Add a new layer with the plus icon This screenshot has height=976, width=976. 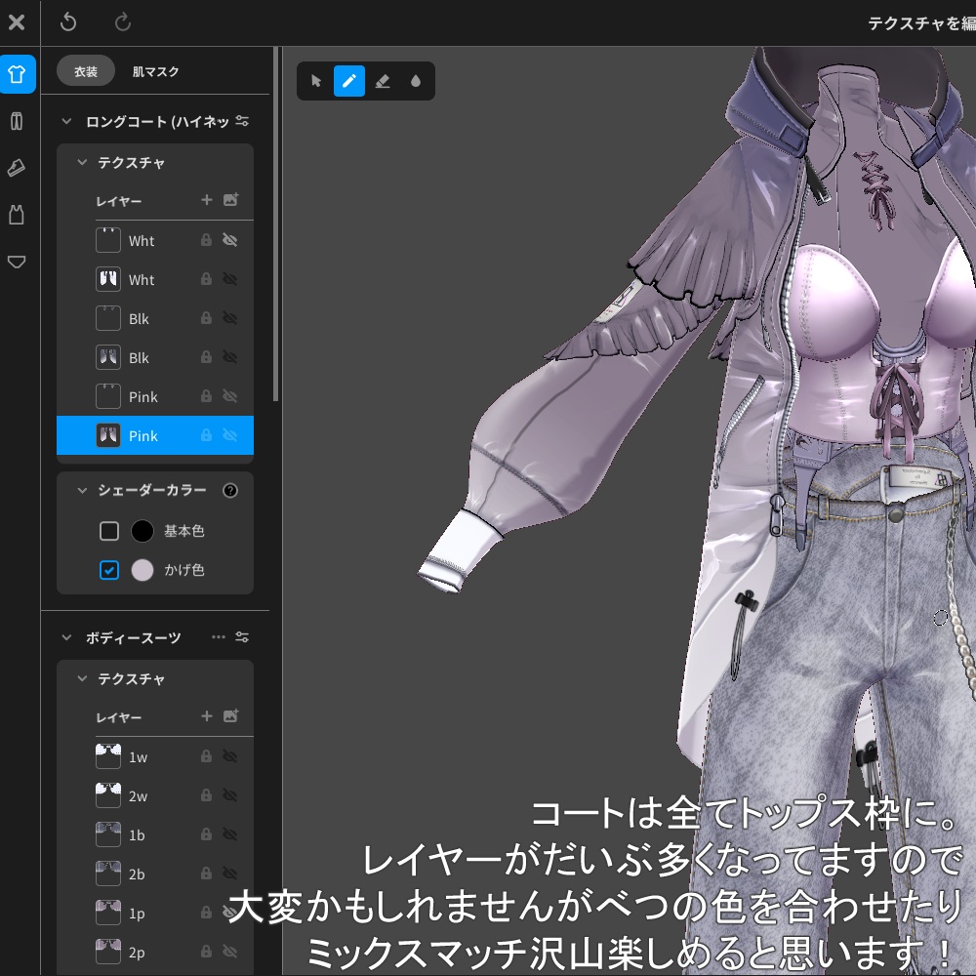(x=207, y=200)
